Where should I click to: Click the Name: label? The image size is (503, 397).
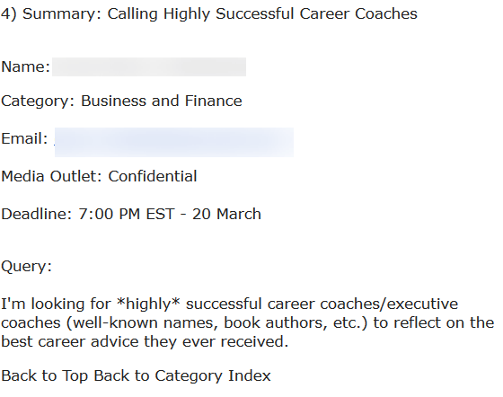pyautogui.click(x=26, y=66)
